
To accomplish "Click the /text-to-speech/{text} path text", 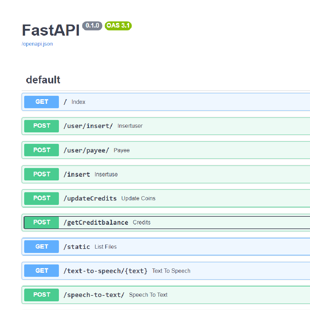I will 105,271.
